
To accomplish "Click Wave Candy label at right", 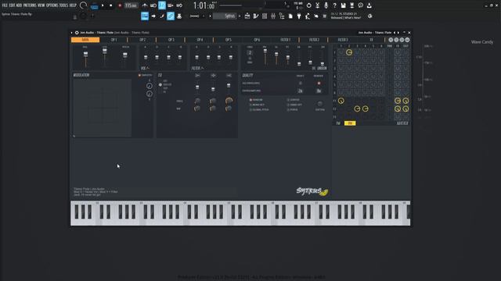I will coord(482,42).
